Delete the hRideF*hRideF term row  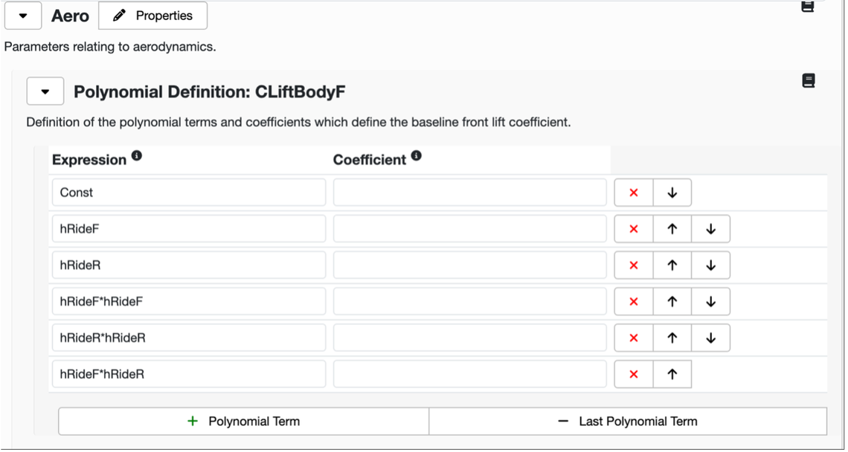[x=634, y=301]
